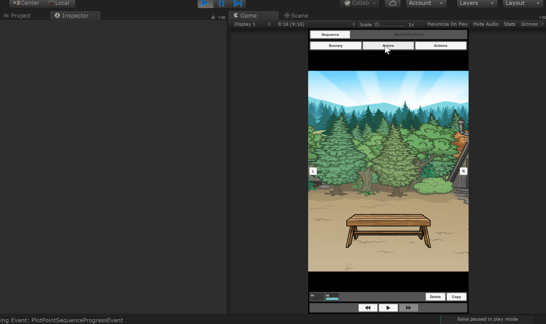This screenshot has width=546, height=324.
Task: Open the 9:16 aspect ratio dropdown
Action: (x=316, y=24)
